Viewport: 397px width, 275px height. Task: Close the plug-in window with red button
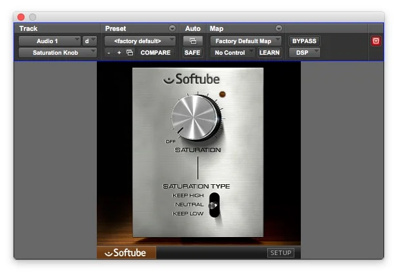pos(21,17)
